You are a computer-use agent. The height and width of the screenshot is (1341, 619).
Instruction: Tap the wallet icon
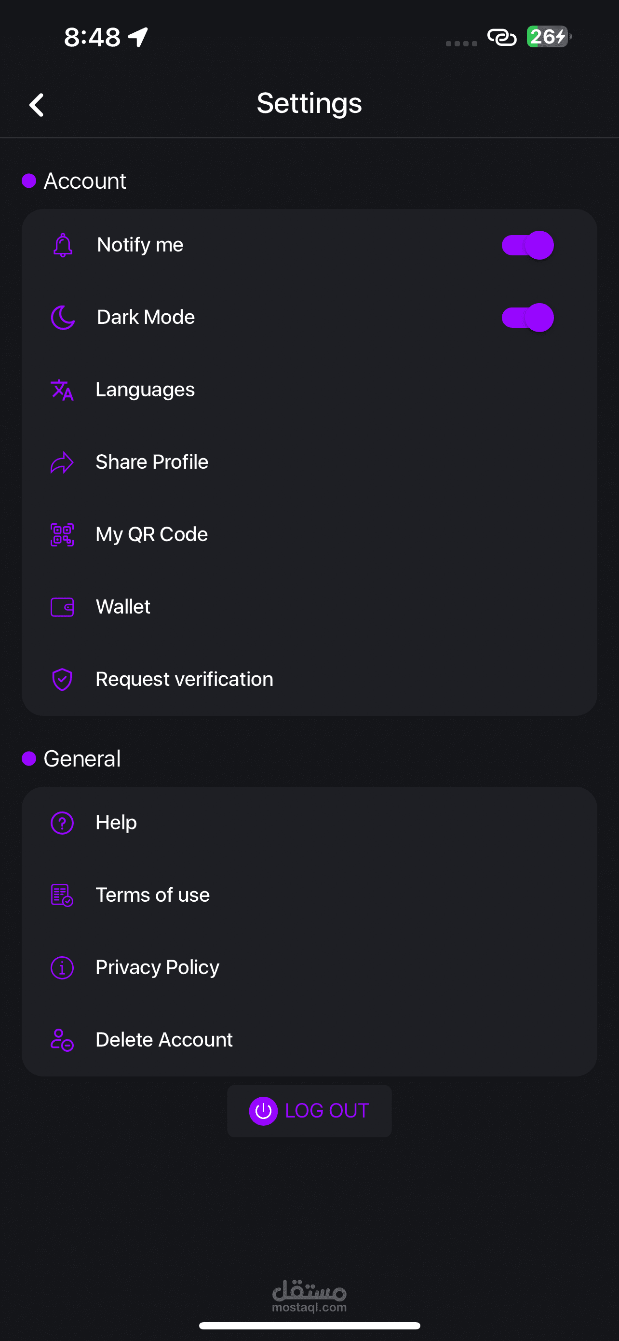62,607
